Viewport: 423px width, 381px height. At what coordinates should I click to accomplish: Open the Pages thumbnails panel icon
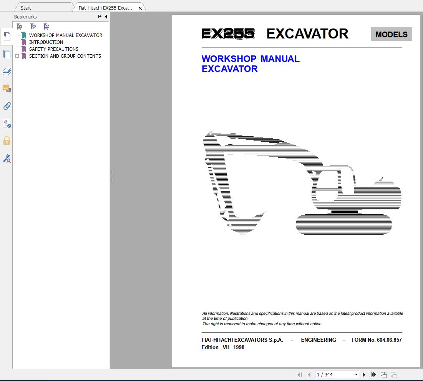[7, 54]
